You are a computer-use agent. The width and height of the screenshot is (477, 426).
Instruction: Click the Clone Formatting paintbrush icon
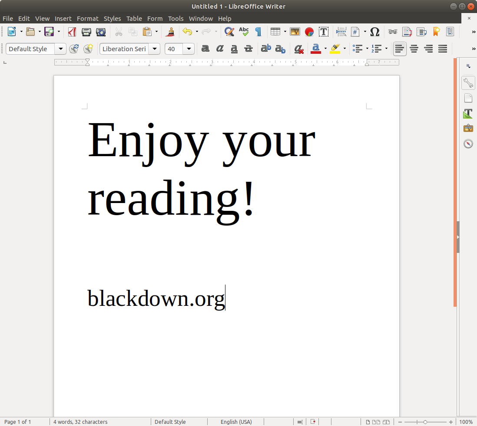click(171, 32)
